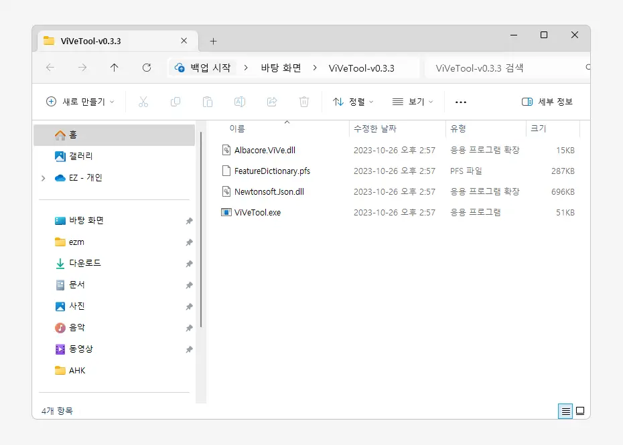Go forward with the right arrow

[x=82, y=68]
